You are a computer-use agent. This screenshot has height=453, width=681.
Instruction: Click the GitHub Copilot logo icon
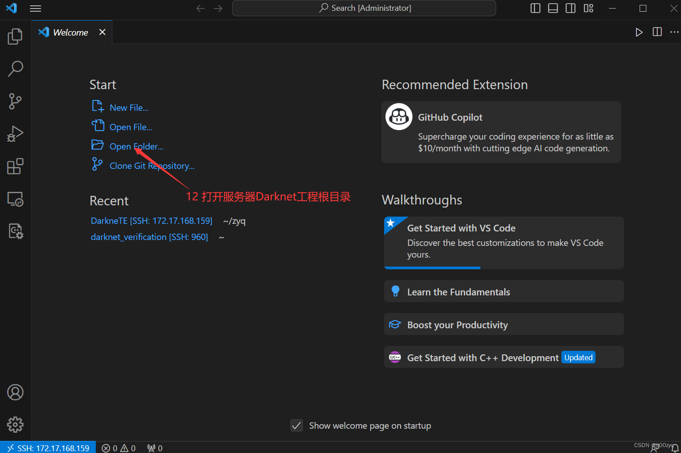pos(399,117)
